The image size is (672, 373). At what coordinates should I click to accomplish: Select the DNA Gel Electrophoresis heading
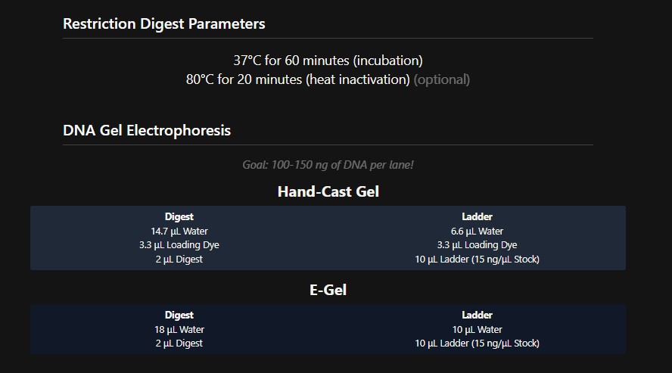[x=147, y=130]
